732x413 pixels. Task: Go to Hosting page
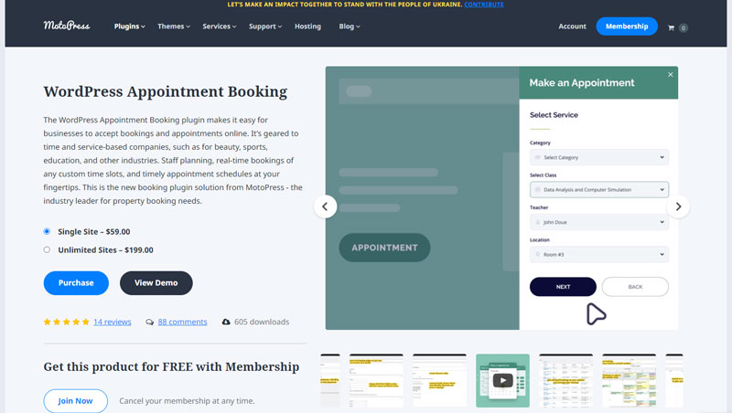coord(307,26)
